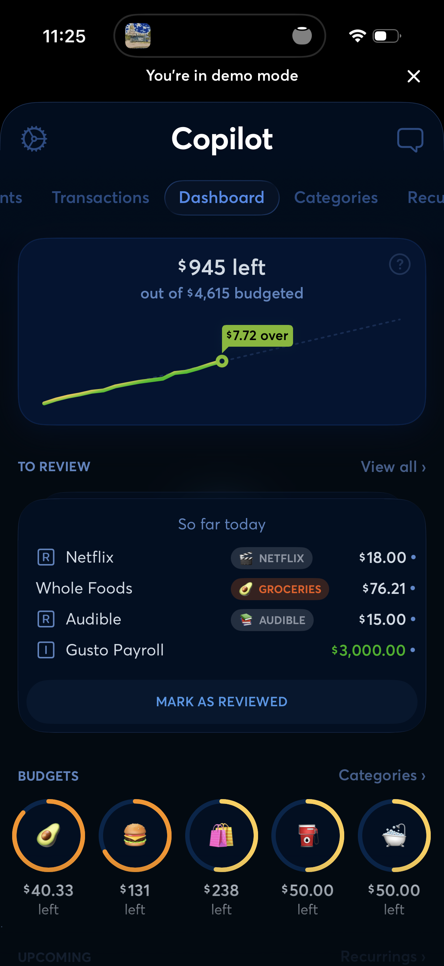This screenshot has height=966, width=444.
Task: Open the shopping bags budget ring
Action: 221,835
